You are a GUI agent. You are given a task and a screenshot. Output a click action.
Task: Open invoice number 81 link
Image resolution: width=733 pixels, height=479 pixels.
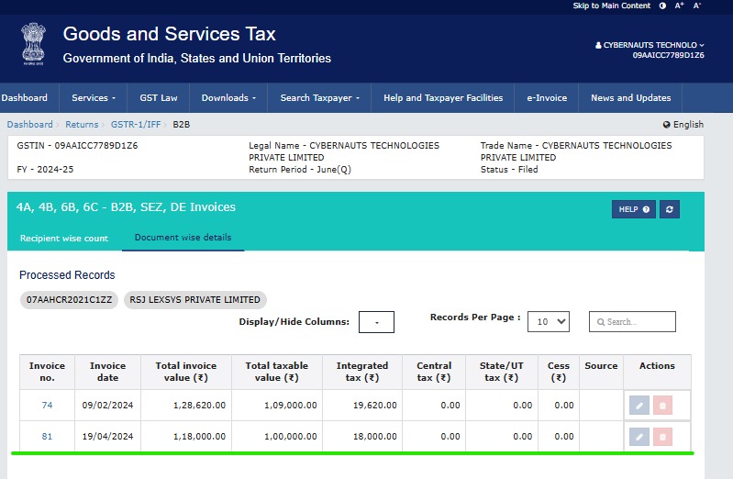pos(47,437)
